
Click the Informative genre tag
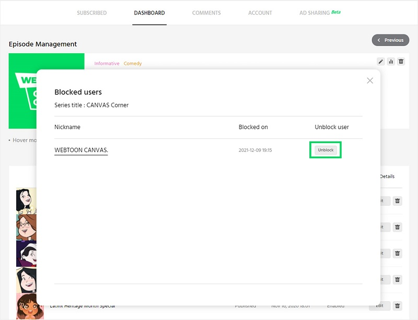107,63
